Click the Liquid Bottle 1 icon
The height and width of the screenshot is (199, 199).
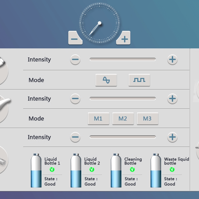36,170
